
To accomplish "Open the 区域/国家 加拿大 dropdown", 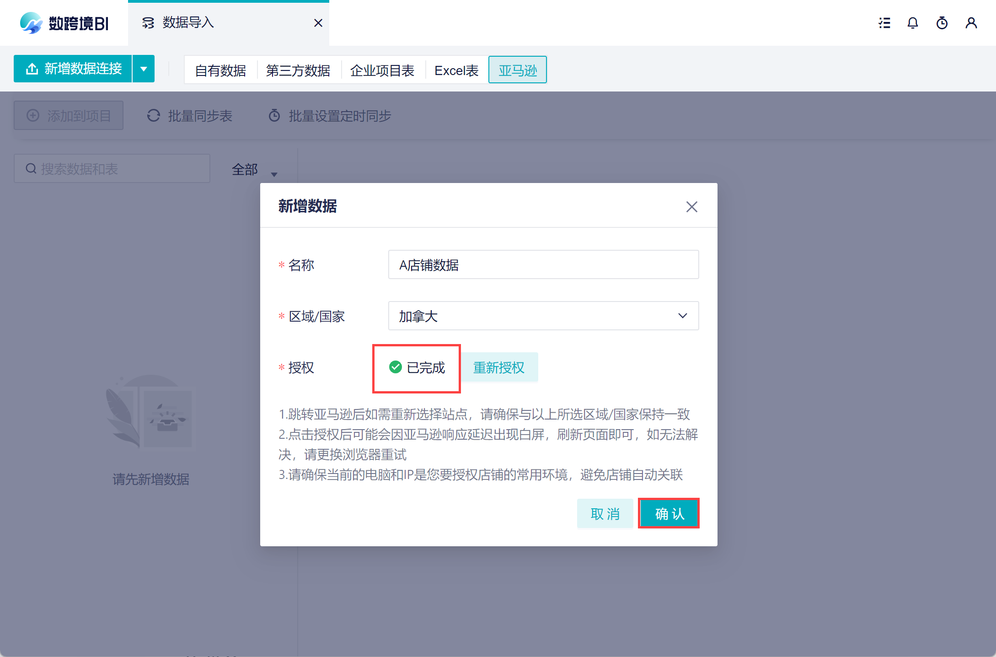I will point(543,316).
